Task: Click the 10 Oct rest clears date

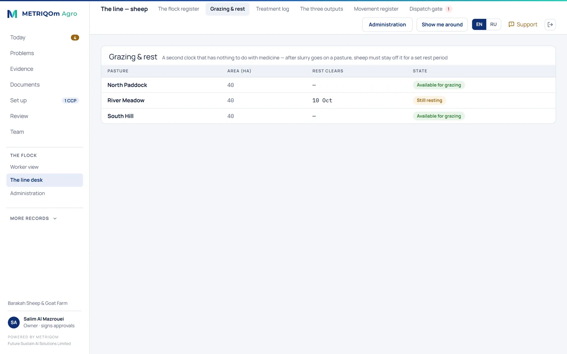Action: pyautogui.click(x=322, y=101)
